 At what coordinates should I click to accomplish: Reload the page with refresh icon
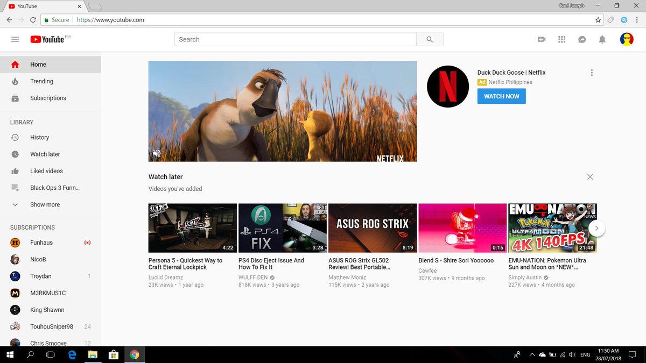point(33,20)
